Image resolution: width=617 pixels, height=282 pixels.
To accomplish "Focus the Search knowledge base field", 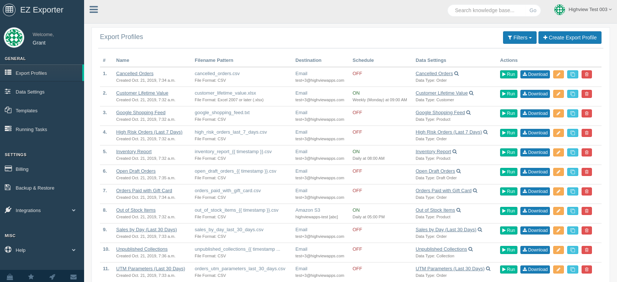I will coord(488,10).
